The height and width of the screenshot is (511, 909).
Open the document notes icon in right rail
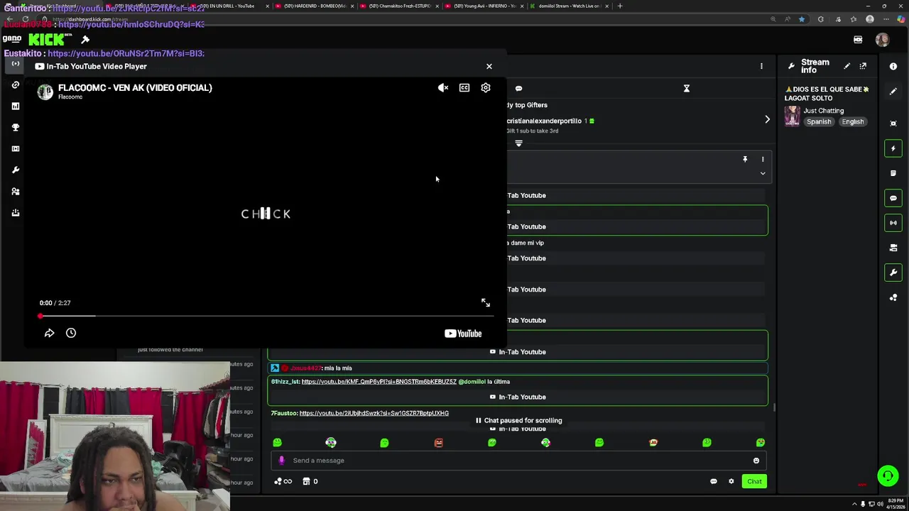click(x=893, y=173)
